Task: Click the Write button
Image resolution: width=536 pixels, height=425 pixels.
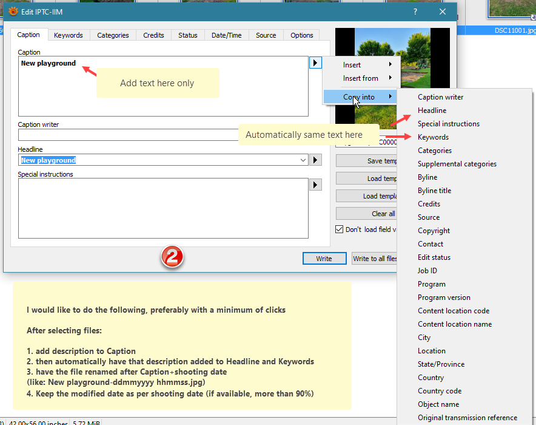Action: (x=324, y=259)
